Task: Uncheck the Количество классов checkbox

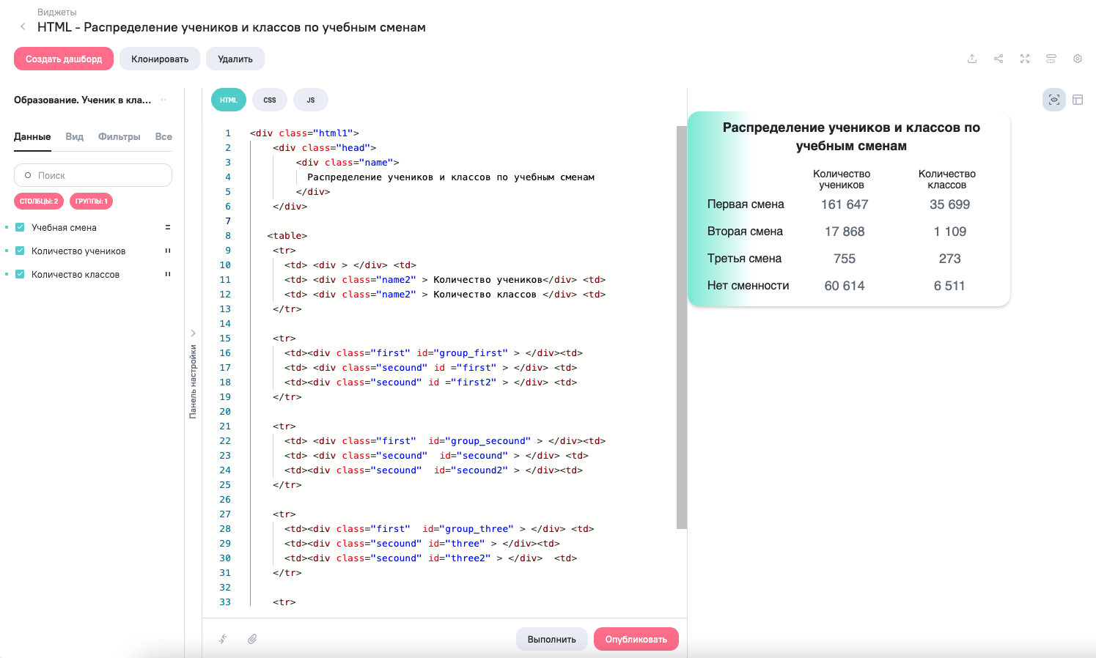Action: click(21, 274)
